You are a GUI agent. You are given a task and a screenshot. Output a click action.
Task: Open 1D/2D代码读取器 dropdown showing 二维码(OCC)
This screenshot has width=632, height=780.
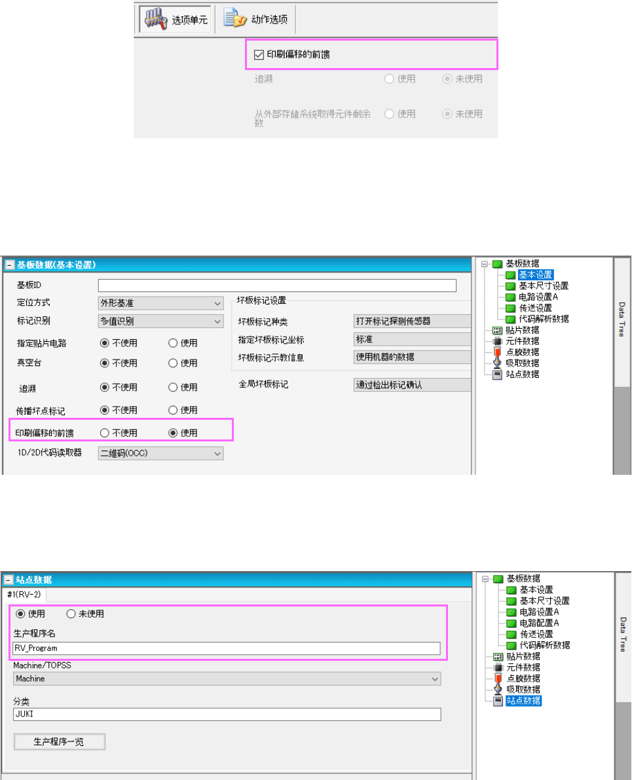[x=160, y=453]
